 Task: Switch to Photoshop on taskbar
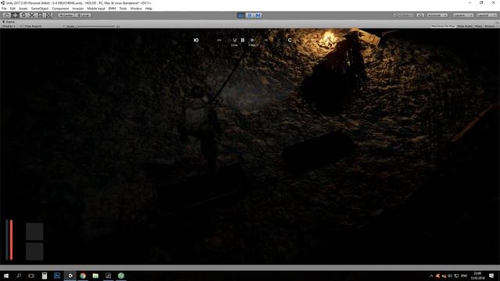click(x=57, y=276)
